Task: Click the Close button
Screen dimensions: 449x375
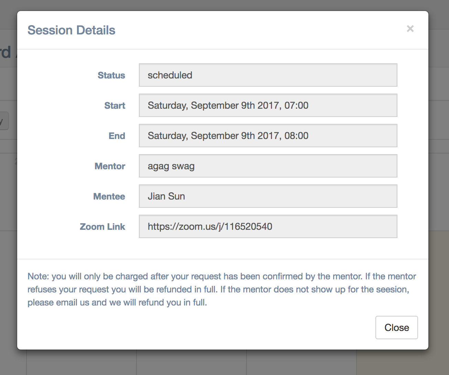Action: pos(396,328)
